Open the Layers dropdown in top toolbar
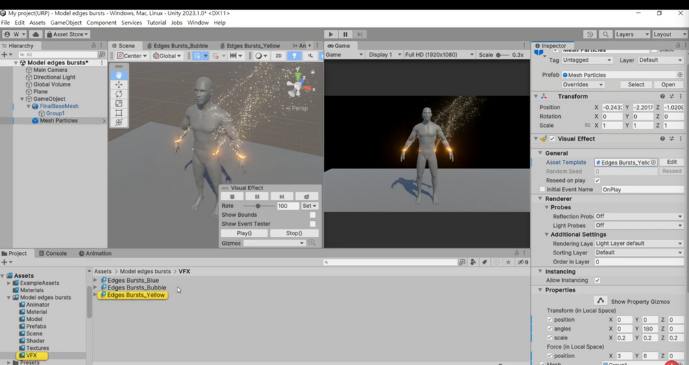The height and width of the screenshot is (365, 689). coord(632,34)
